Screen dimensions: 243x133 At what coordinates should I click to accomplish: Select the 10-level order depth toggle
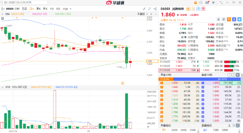tap(238, 75)
